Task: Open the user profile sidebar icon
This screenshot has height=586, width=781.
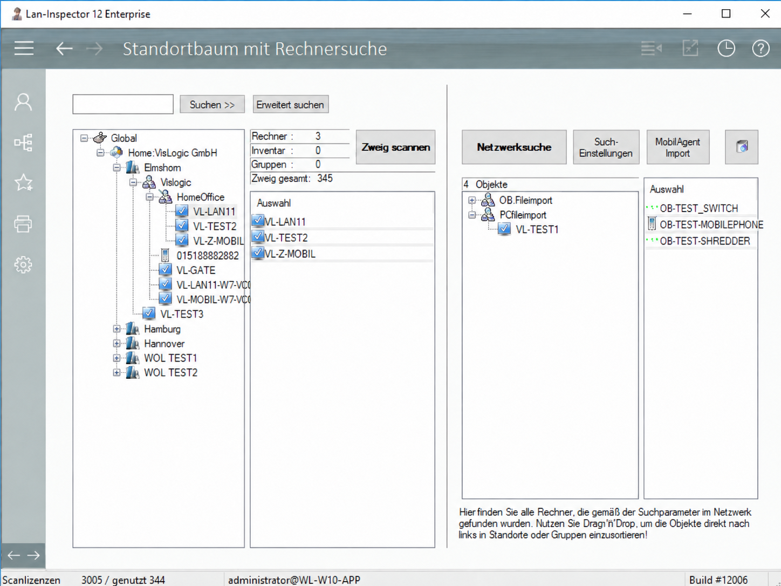Action: 23,102
